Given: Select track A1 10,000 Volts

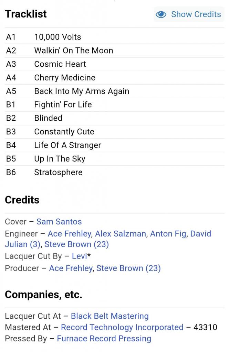Looking at the screenshot, I should click(x=58, y=37).
